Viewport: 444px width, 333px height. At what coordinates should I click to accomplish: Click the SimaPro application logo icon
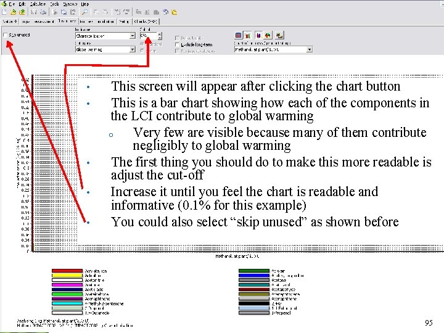click(x=4, y=4)
